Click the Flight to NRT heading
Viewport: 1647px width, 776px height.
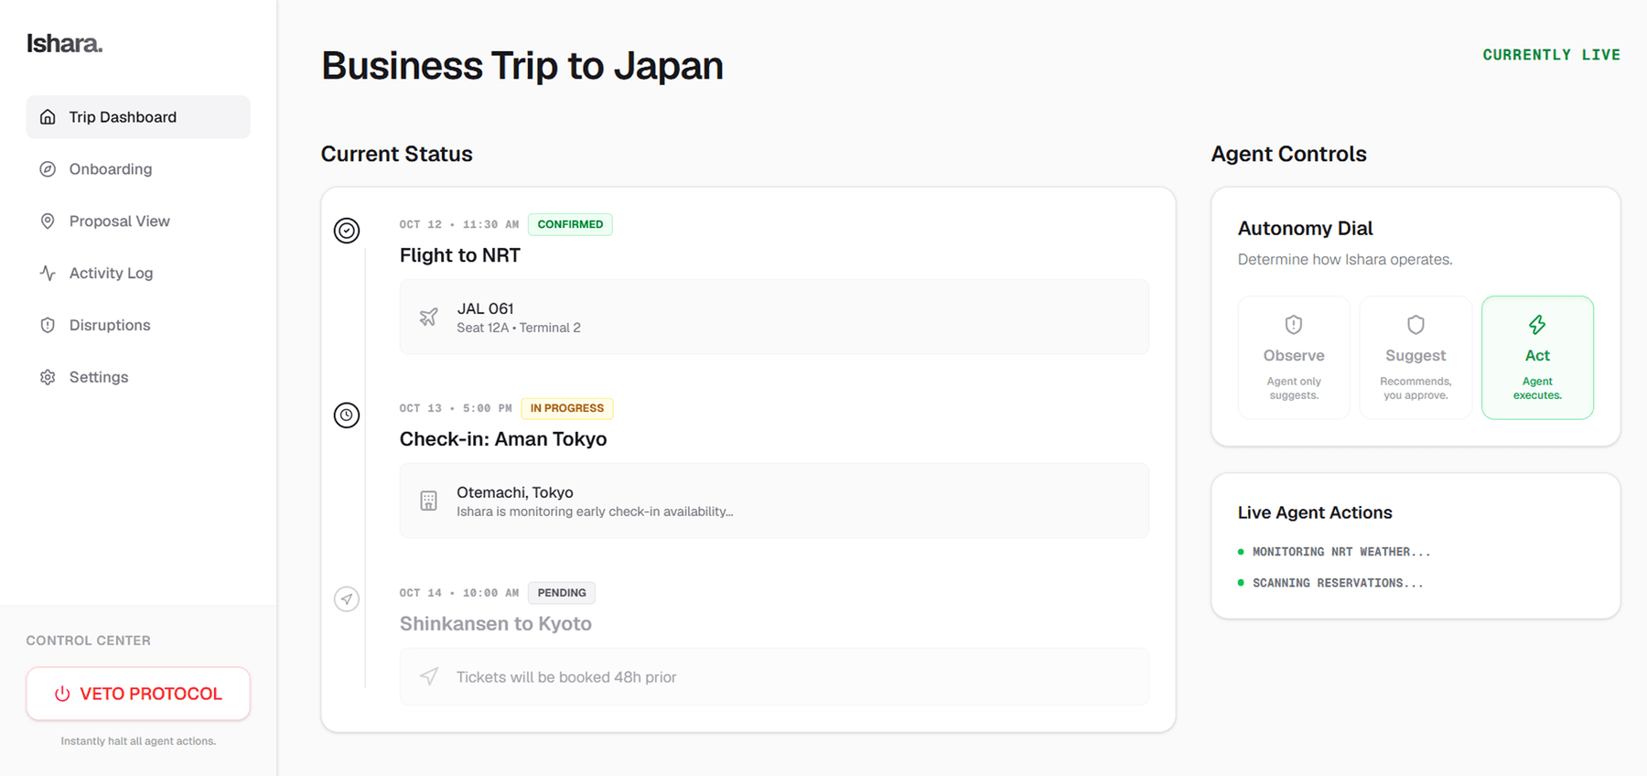pos(460,255)
